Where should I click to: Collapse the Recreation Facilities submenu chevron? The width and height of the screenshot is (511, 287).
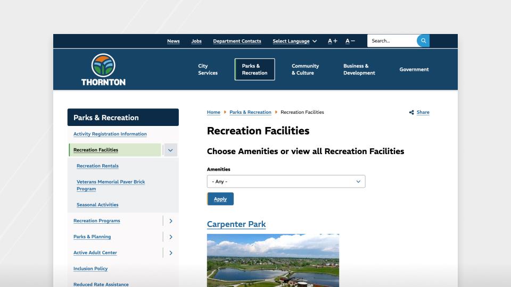click(x=170, y=150)
